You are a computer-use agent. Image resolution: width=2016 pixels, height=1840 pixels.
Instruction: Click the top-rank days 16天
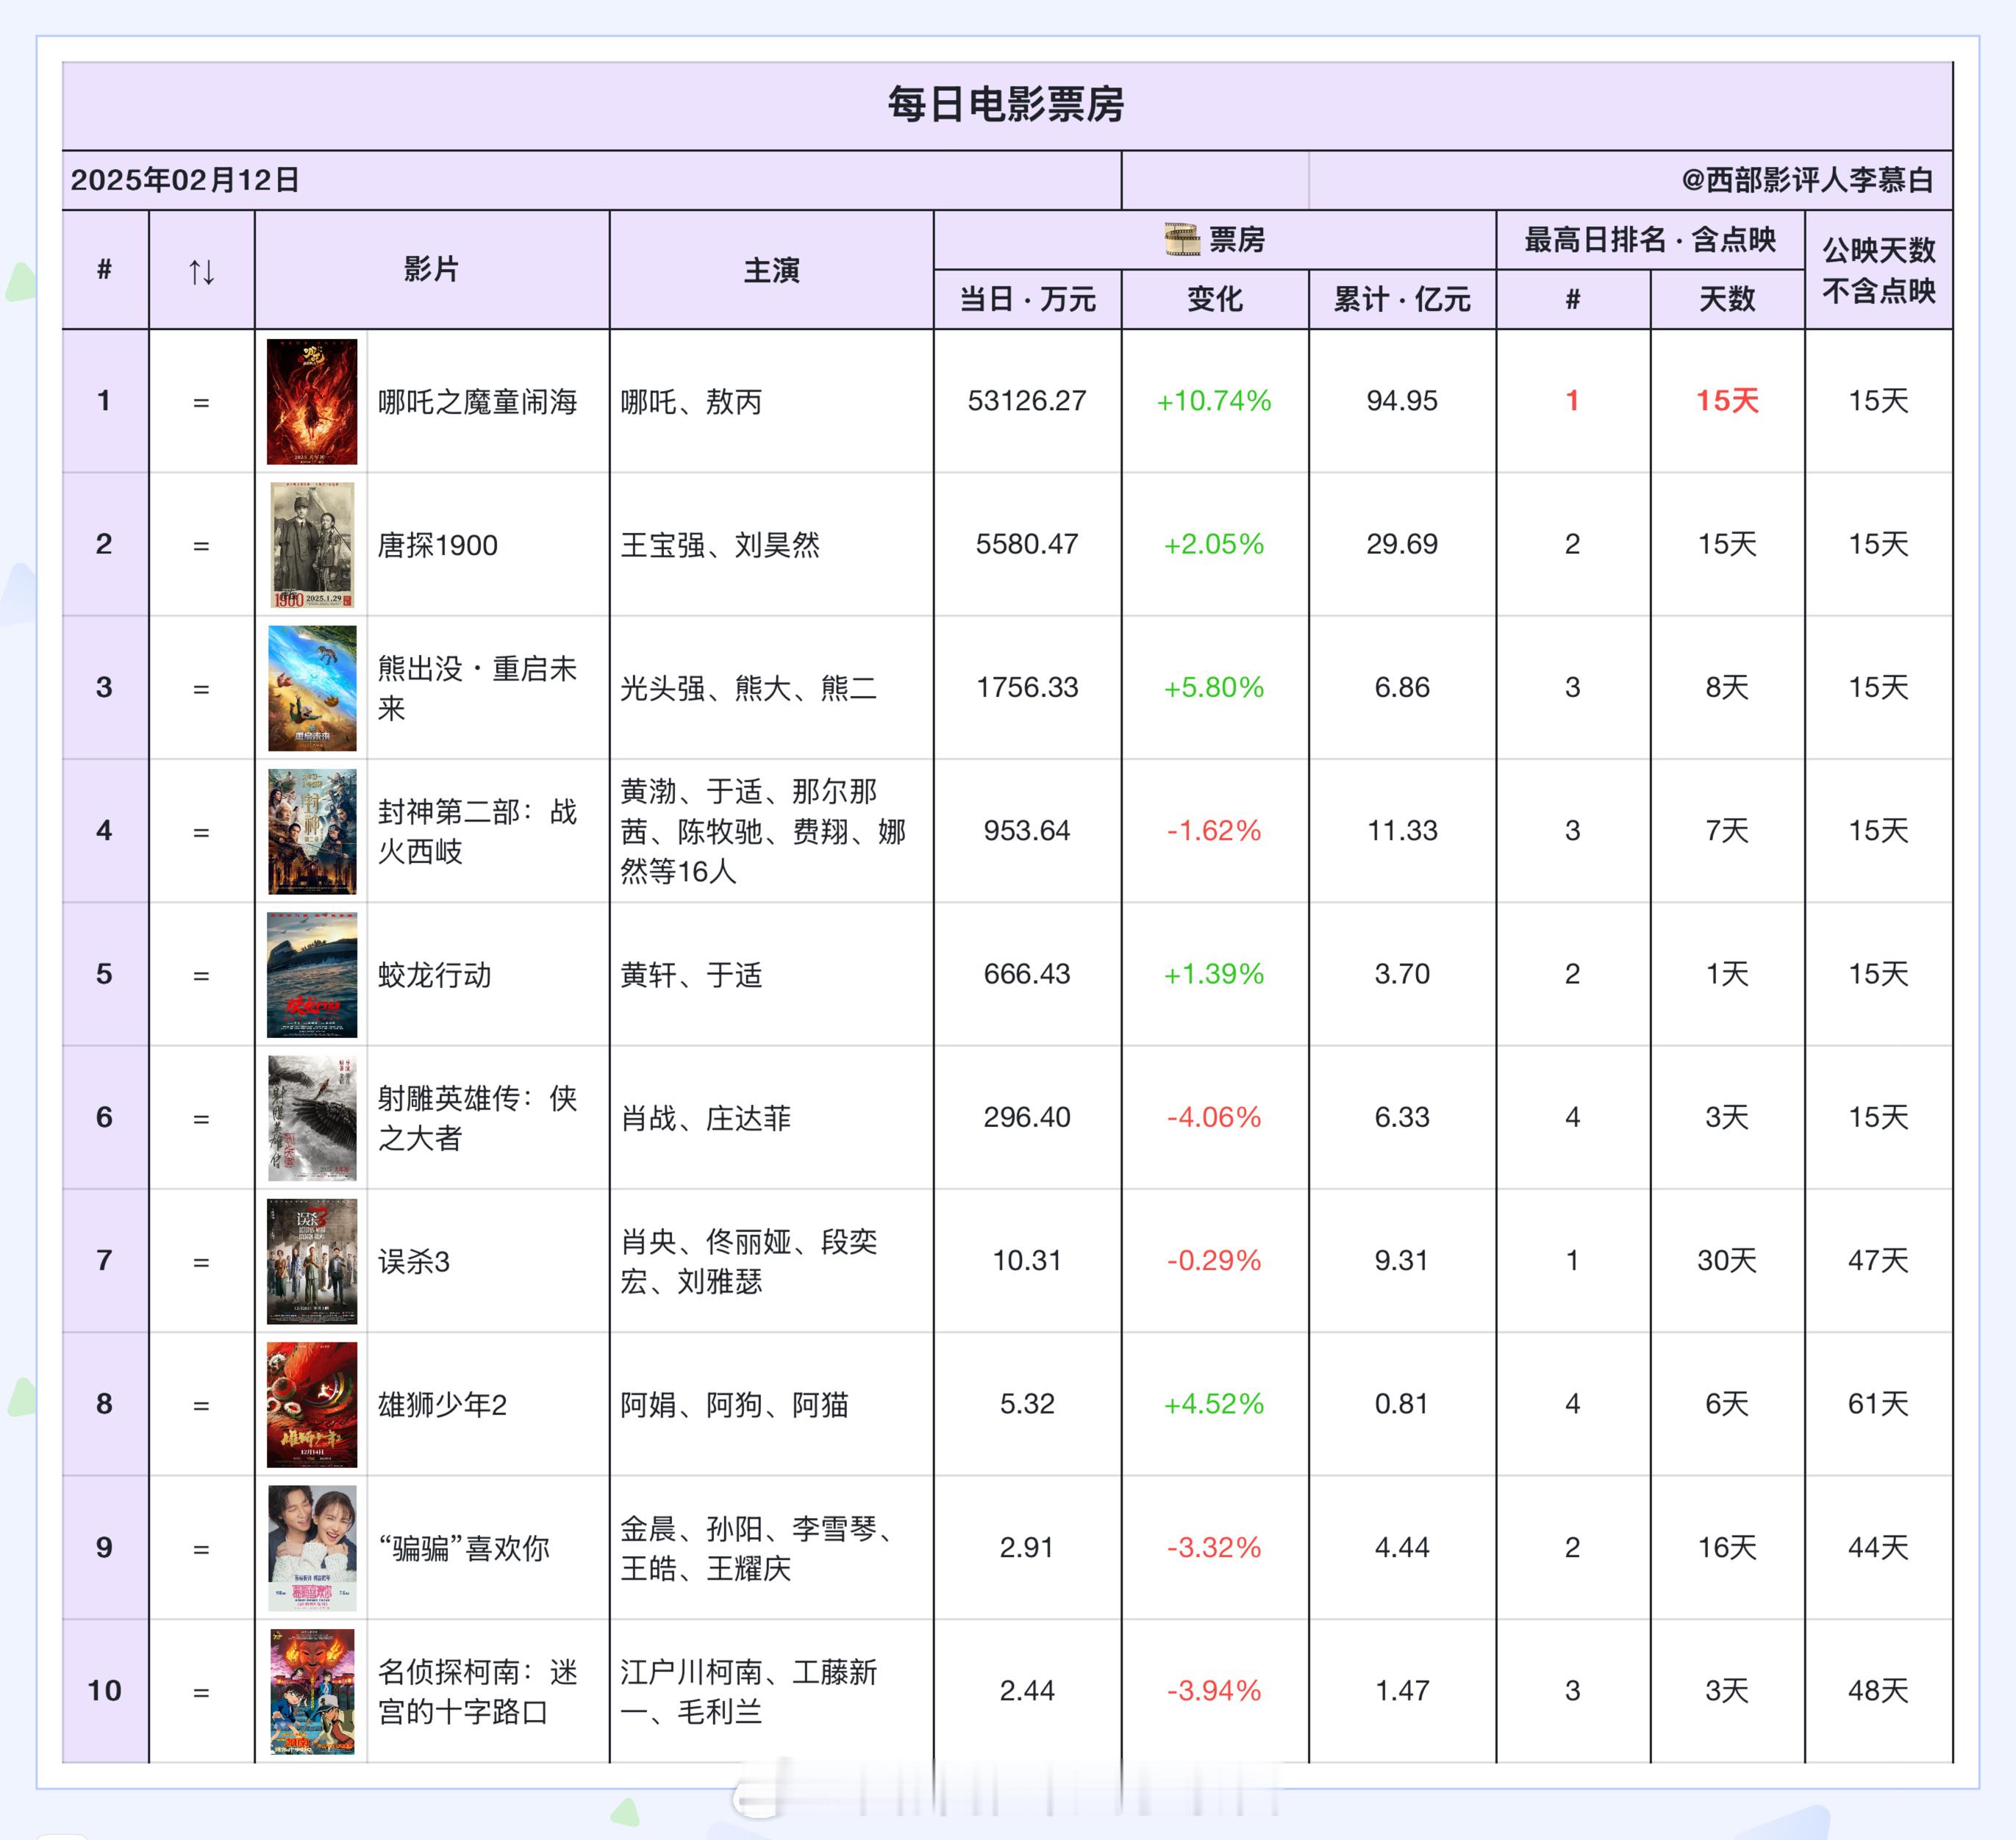coord(1727,1547)
